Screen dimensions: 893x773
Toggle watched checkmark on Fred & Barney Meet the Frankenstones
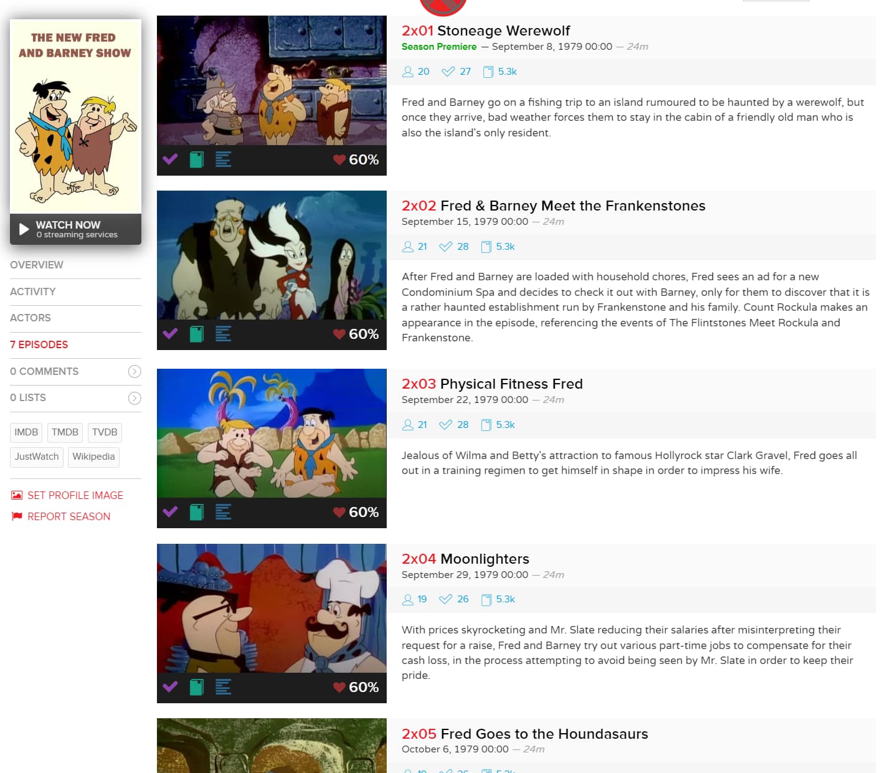[170, 334]
